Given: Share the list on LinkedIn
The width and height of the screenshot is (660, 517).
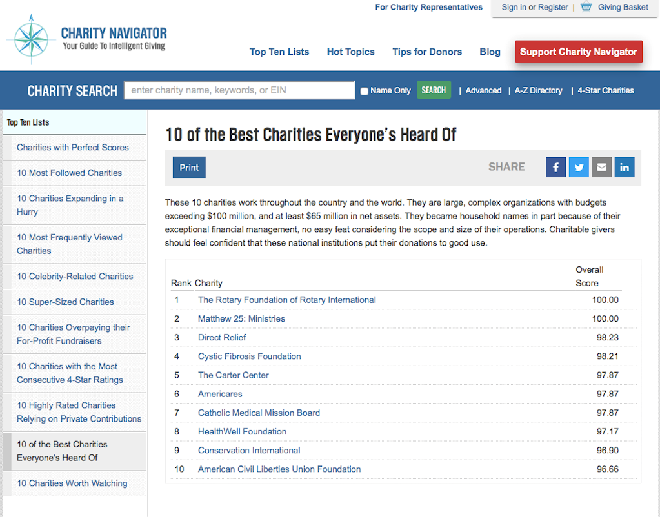Looking at the screenshot, I should click(624, 168).
